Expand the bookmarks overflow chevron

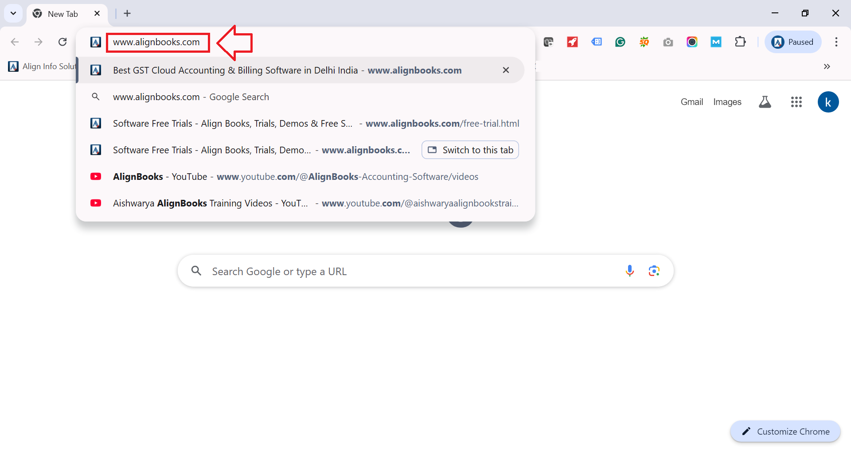coord(827,66)
